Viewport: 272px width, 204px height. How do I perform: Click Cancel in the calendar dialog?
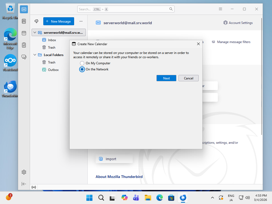[x=189, y=78]
